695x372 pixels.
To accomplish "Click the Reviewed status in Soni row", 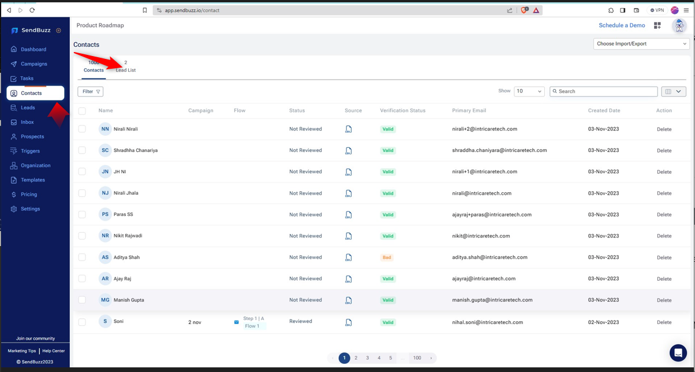I will pos(301,321).
